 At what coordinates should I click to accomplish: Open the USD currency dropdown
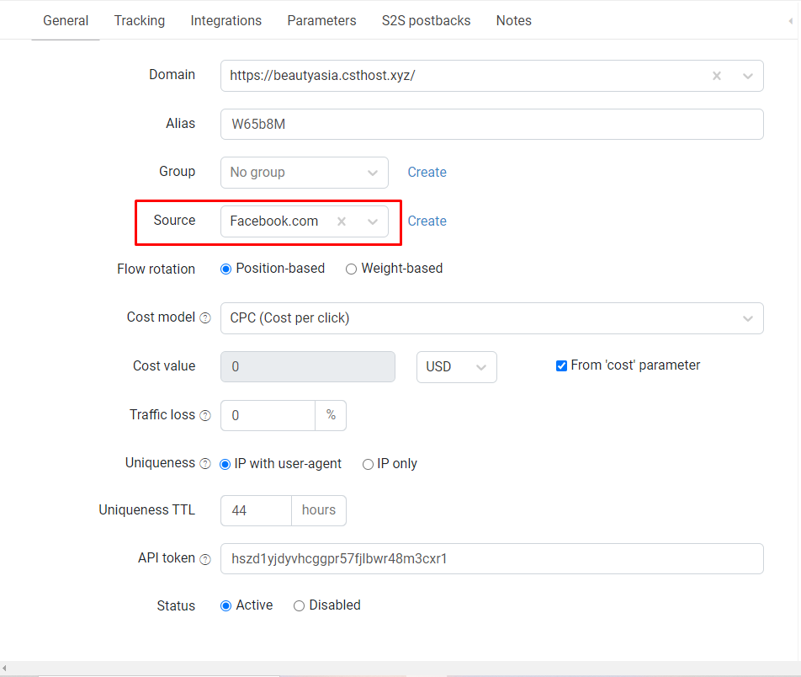[x=457, y=367]
